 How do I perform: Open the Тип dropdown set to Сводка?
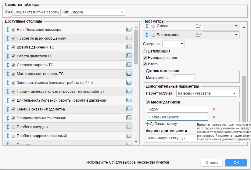coord(97,12)
